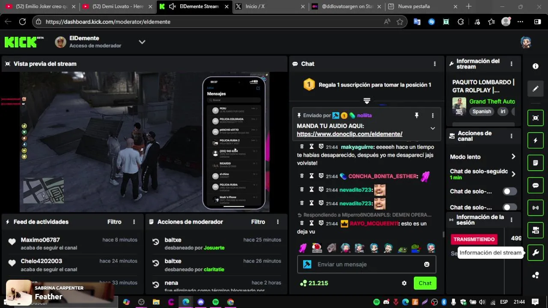Click the three-dots cluster sidebar icon
This screenshot has height=308, width=548.
point(536,275)
